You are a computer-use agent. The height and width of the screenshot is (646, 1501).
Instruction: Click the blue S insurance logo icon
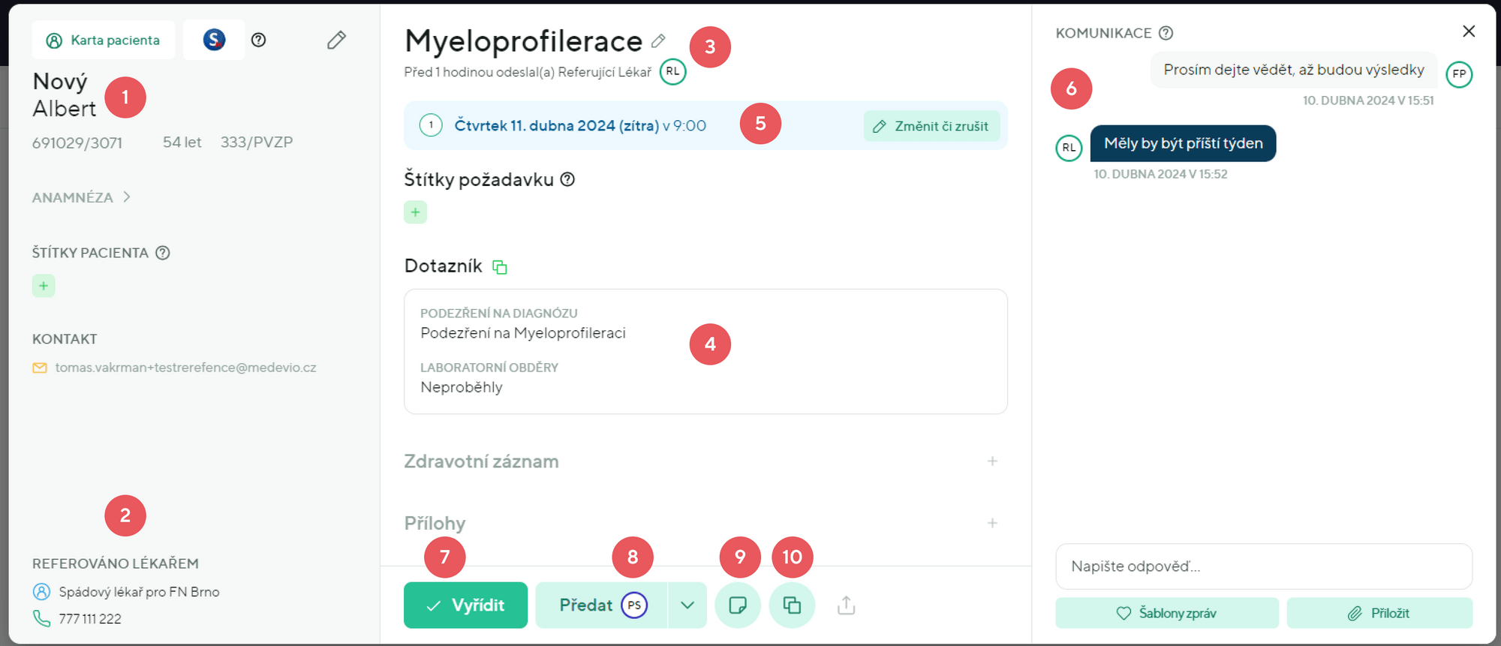point(214,40)
